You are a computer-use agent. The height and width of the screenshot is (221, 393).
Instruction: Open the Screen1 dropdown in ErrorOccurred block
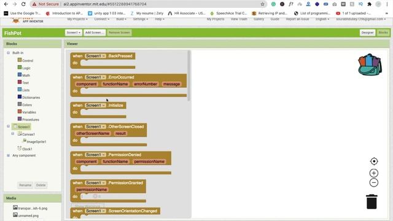click(96, 77)
